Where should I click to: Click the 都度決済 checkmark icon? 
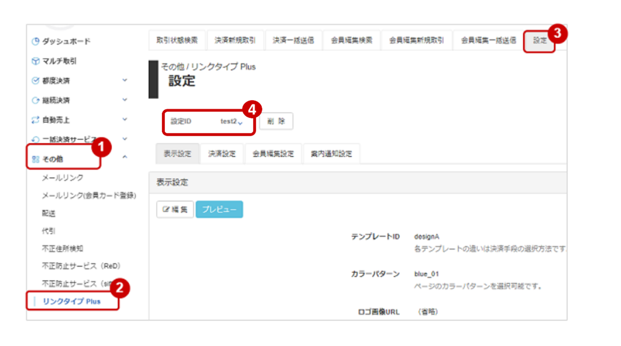pyautogui.click(x=35, y=81)
